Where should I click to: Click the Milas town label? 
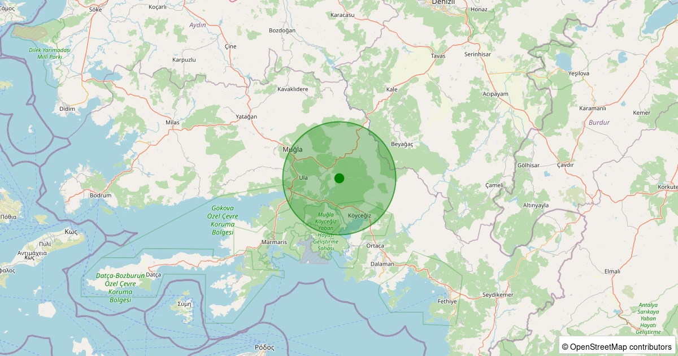click(x=172, y=123)
